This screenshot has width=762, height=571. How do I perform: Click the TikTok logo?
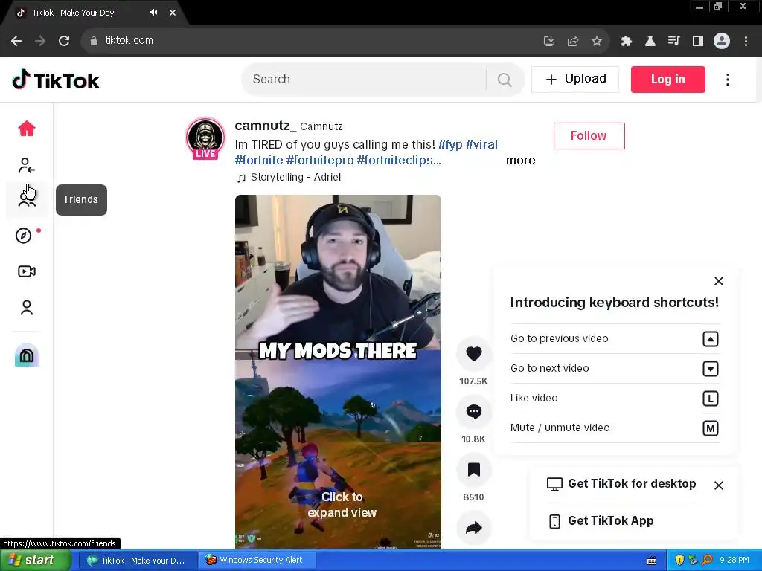pyautogui.click(x=56, y=80)
